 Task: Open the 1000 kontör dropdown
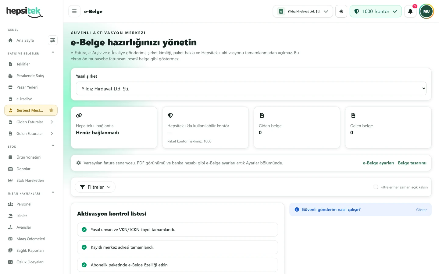(x=376, y=11)
